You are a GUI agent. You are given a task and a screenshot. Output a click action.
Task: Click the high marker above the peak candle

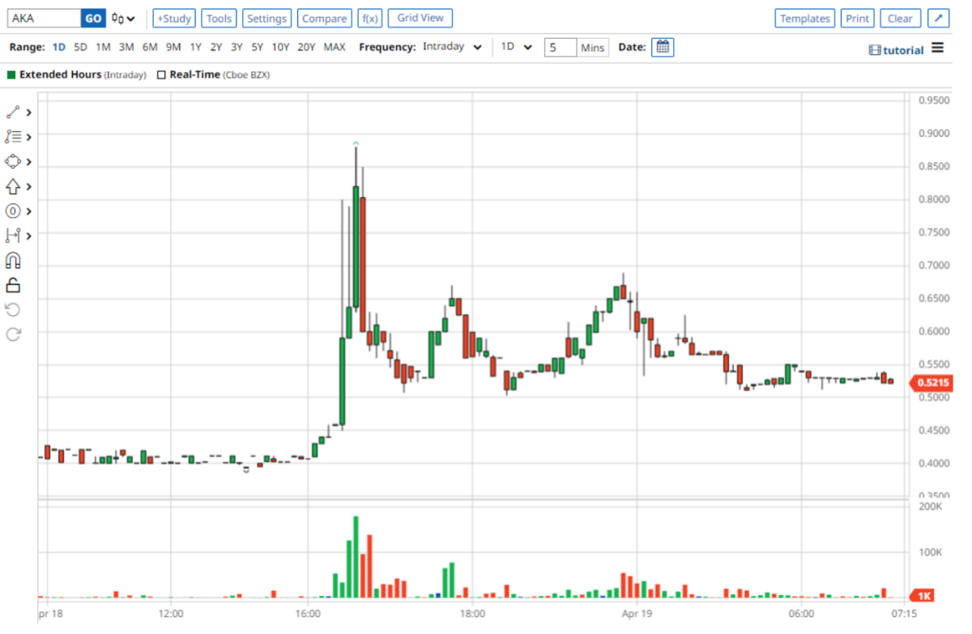click(x=356, y=143)
